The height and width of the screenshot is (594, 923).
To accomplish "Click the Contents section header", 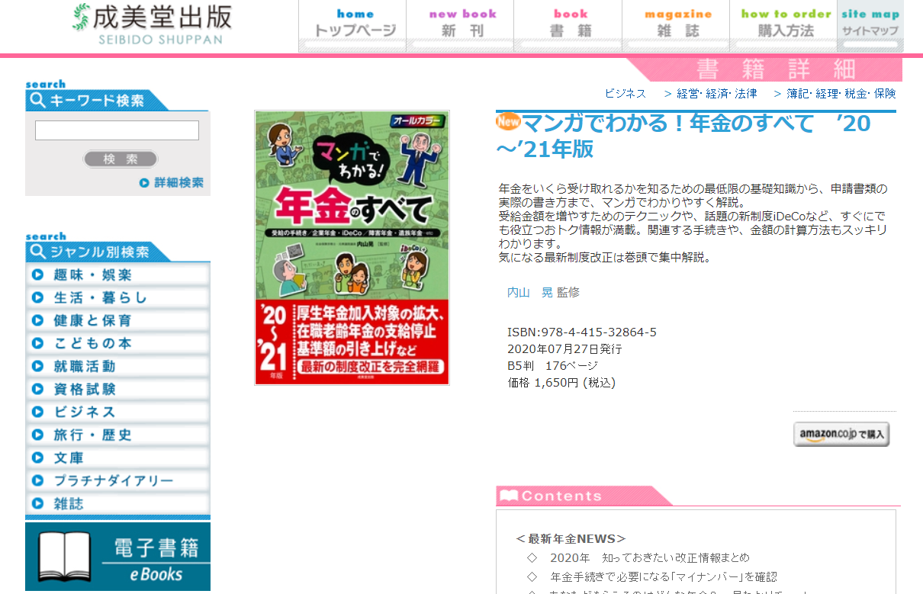I will click(x=584, y=496).
